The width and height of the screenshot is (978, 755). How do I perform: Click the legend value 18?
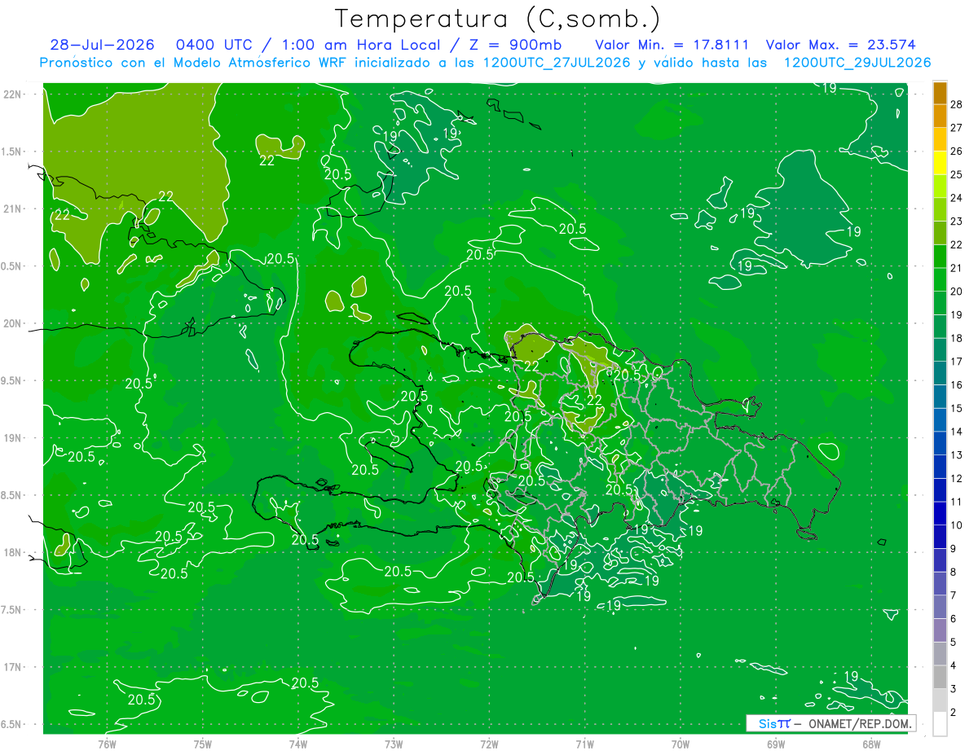point(957,338)
